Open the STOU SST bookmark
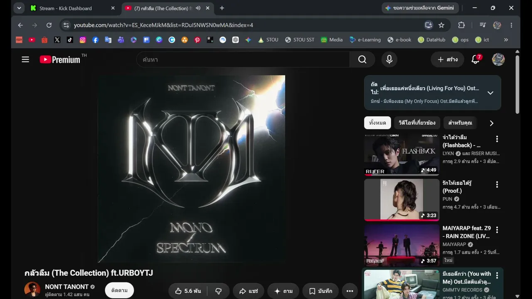The width and height of the screenshot is (532, 299). point(300,40)
